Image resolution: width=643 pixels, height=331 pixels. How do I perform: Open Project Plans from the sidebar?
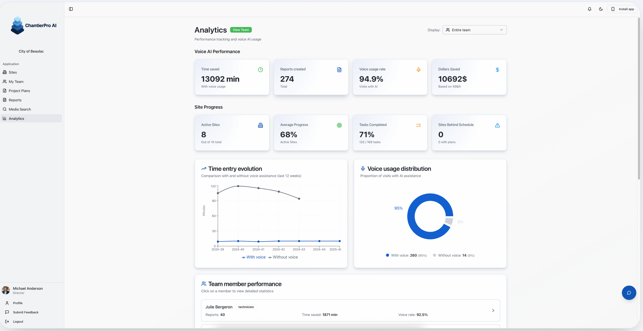click(x=19, y=91)
